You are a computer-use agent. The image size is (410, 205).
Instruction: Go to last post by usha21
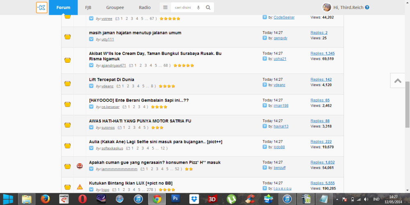[264, 59]
